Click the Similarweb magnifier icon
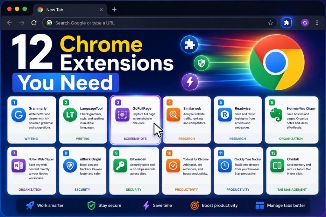This screenshot has height=217, width=326. (x=174, y=115)
